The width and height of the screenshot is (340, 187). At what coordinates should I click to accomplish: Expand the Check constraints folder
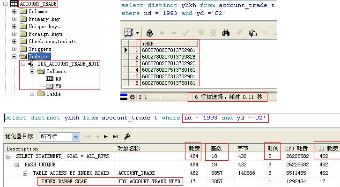point(15,41)
